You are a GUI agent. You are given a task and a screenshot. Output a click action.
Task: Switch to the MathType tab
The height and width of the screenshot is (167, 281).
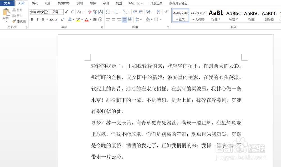(136, 3)
